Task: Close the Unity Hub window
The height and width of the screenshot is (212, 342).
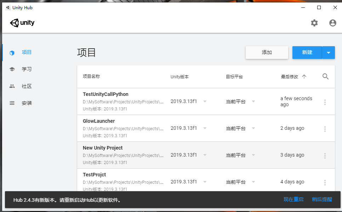Action: coord(335,8)
